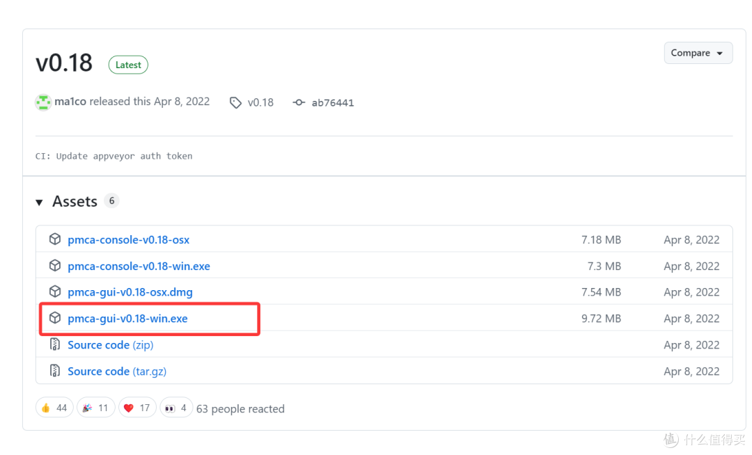
Task: Collapse the Assets section triangle
Action: pos(39,202)
